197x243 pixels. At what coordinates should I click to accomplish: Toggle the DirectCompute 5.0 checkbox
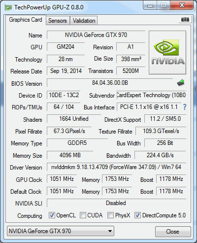(137, 215)
